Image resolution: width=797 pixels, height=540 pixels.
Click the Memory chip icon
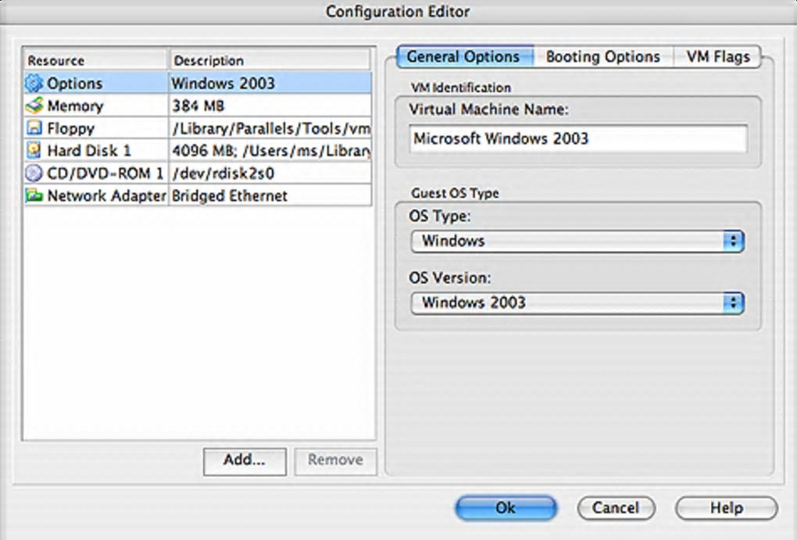pos(34,105)
